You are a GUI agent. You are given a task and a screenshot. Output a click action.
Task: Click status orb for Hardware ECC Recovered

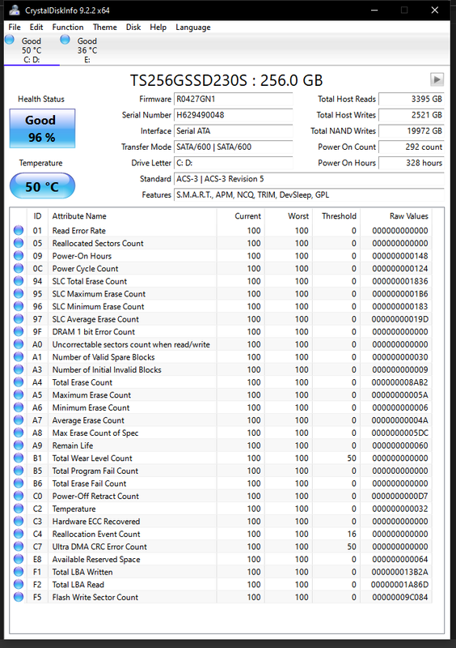click(19, 521)
